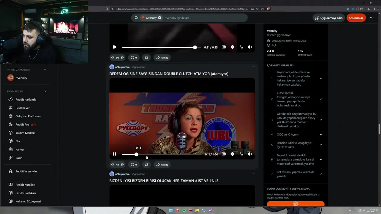The width and height of the screenshot is (381, 214).
Task: Open Windows Start menu on taskbar
Action: pyautogui.click(x=171, y=210)
